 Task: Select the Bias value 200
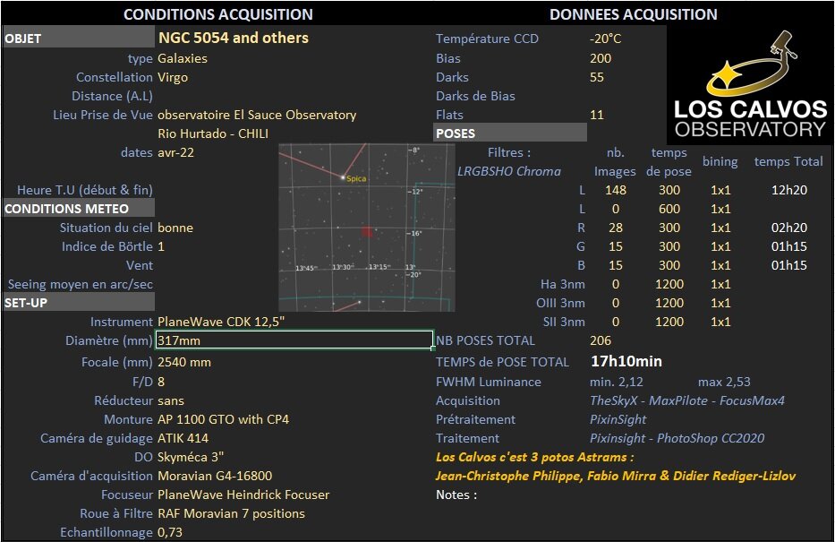(601, 58)
